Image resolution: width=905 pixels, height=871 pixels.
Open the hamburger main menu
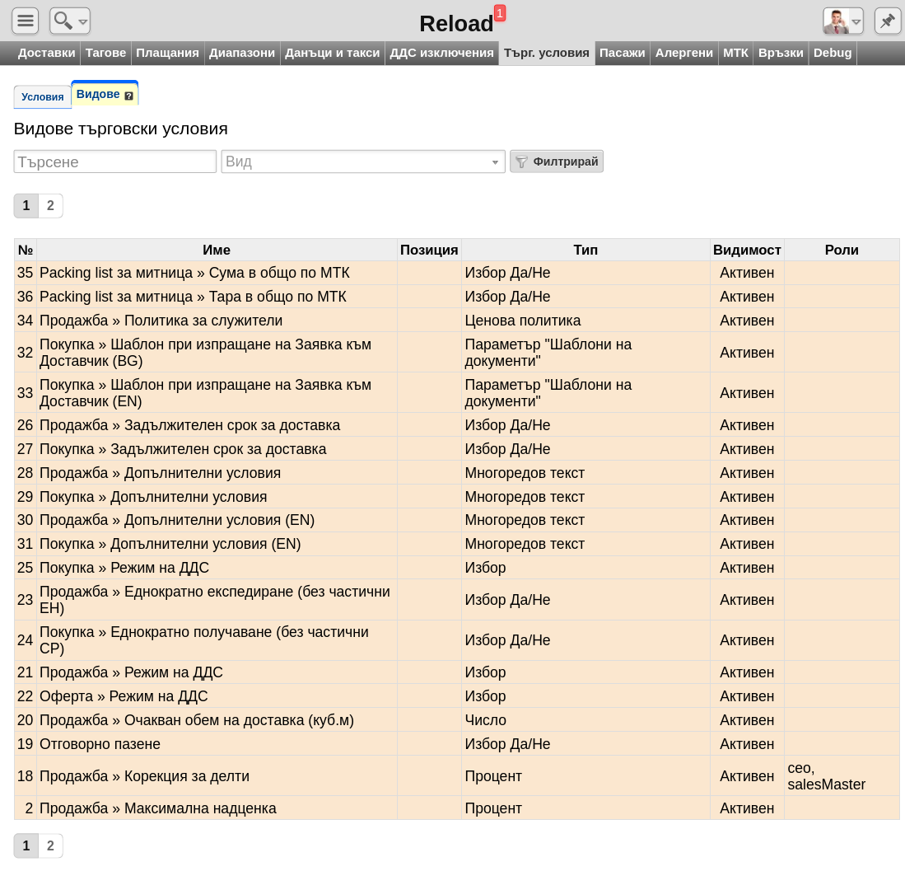pyautogui.click(x=25, y=21)
